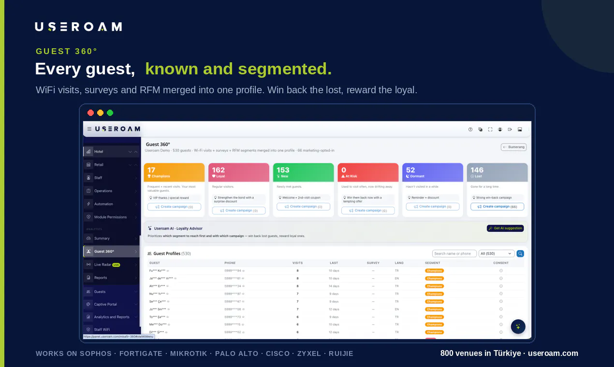Create campaign for the Dormant segment

pyautogui.click(x=432, y=207)
